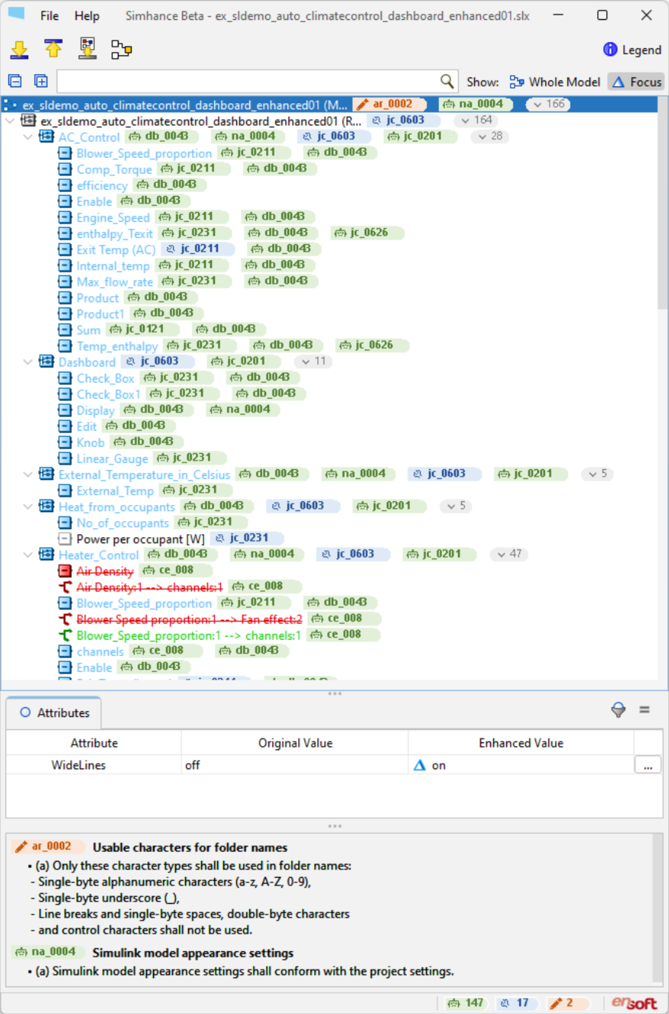The height and width of the screenshot is (1014, 669).
Task: Click the ellipsis button for WideLines
Action: point(648,765)
